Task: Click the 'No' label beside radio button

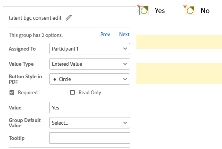Action: (x=205, y=11)
